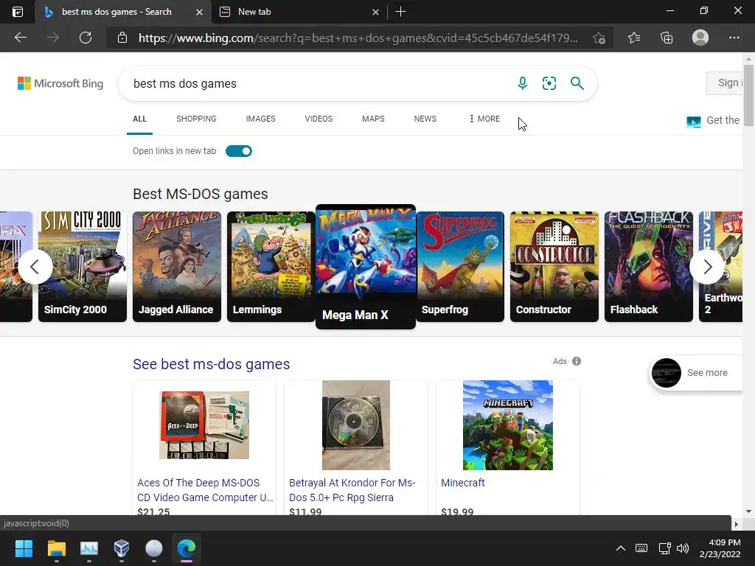Go to the Microsoft Bing logo home
The width and height of the screenshot is (755, 566).
60,83
